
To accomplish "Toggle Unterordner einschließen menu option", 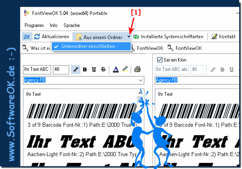I will click(91, 46).
